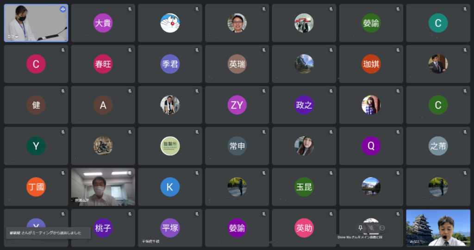This screenshot has height=250, width=474.
Task: Click your own video tile with castle background
Action: click(438, 228)
